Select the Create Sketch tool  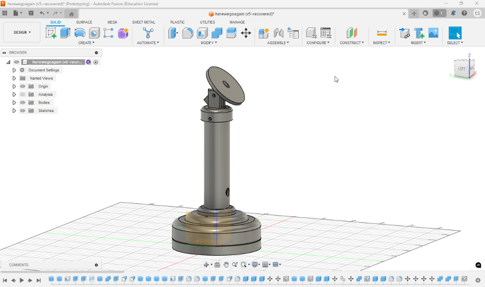51,33
